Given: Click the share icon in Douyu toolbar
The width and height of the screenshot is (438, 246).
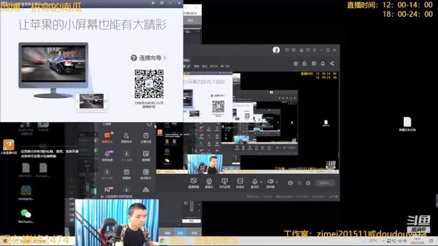Looking at the screenshot, I should pyautogui.click(x=332, y=63).
